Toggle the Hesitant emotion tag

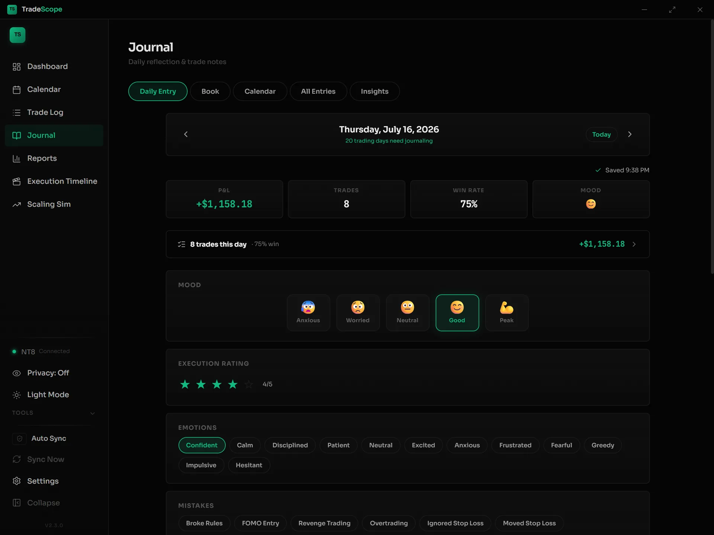coord(249,465)
